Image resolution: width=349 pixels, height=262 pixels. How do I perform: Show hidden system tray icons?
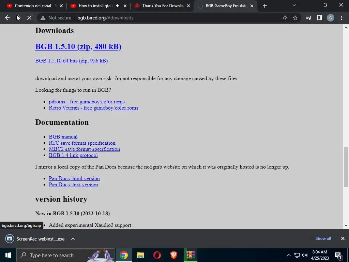(x=288, y=255)
